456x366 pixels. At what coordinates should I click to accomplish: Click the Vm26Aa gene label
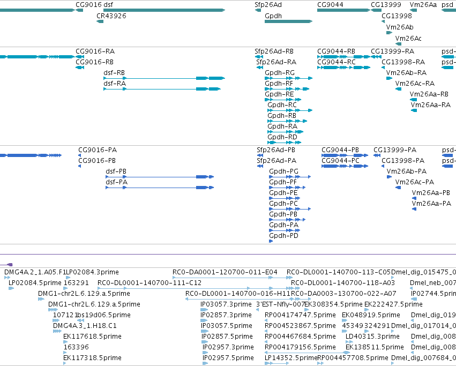[x=423, y=5]
